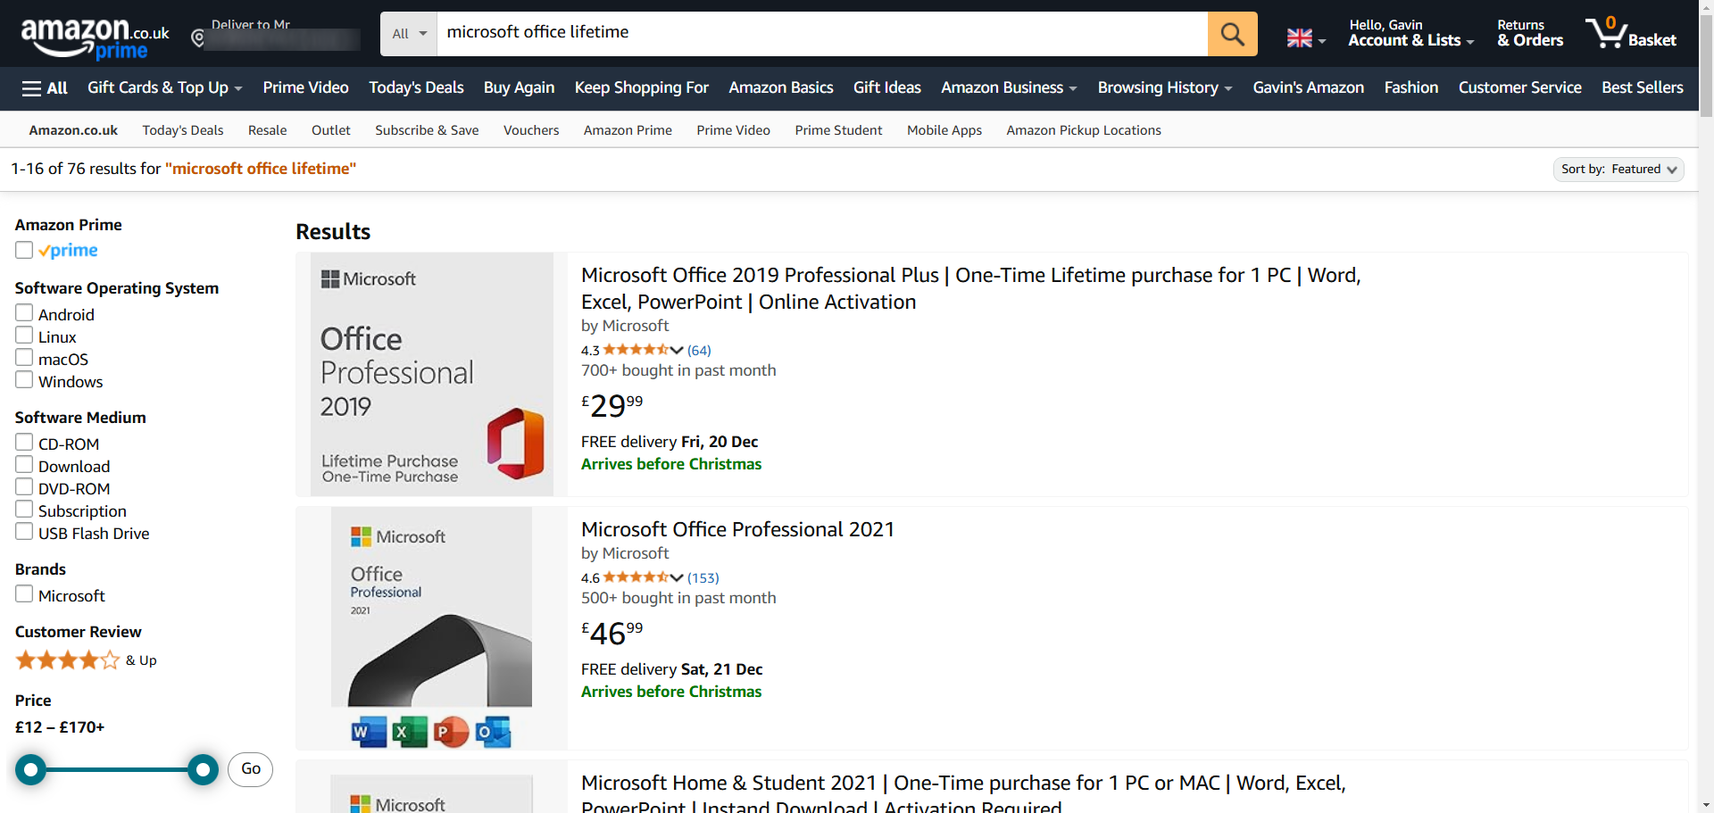This screenshot has width=1714, height=813.
Task: Click the four-stars & Up rating filter
Action: (86, 660)
